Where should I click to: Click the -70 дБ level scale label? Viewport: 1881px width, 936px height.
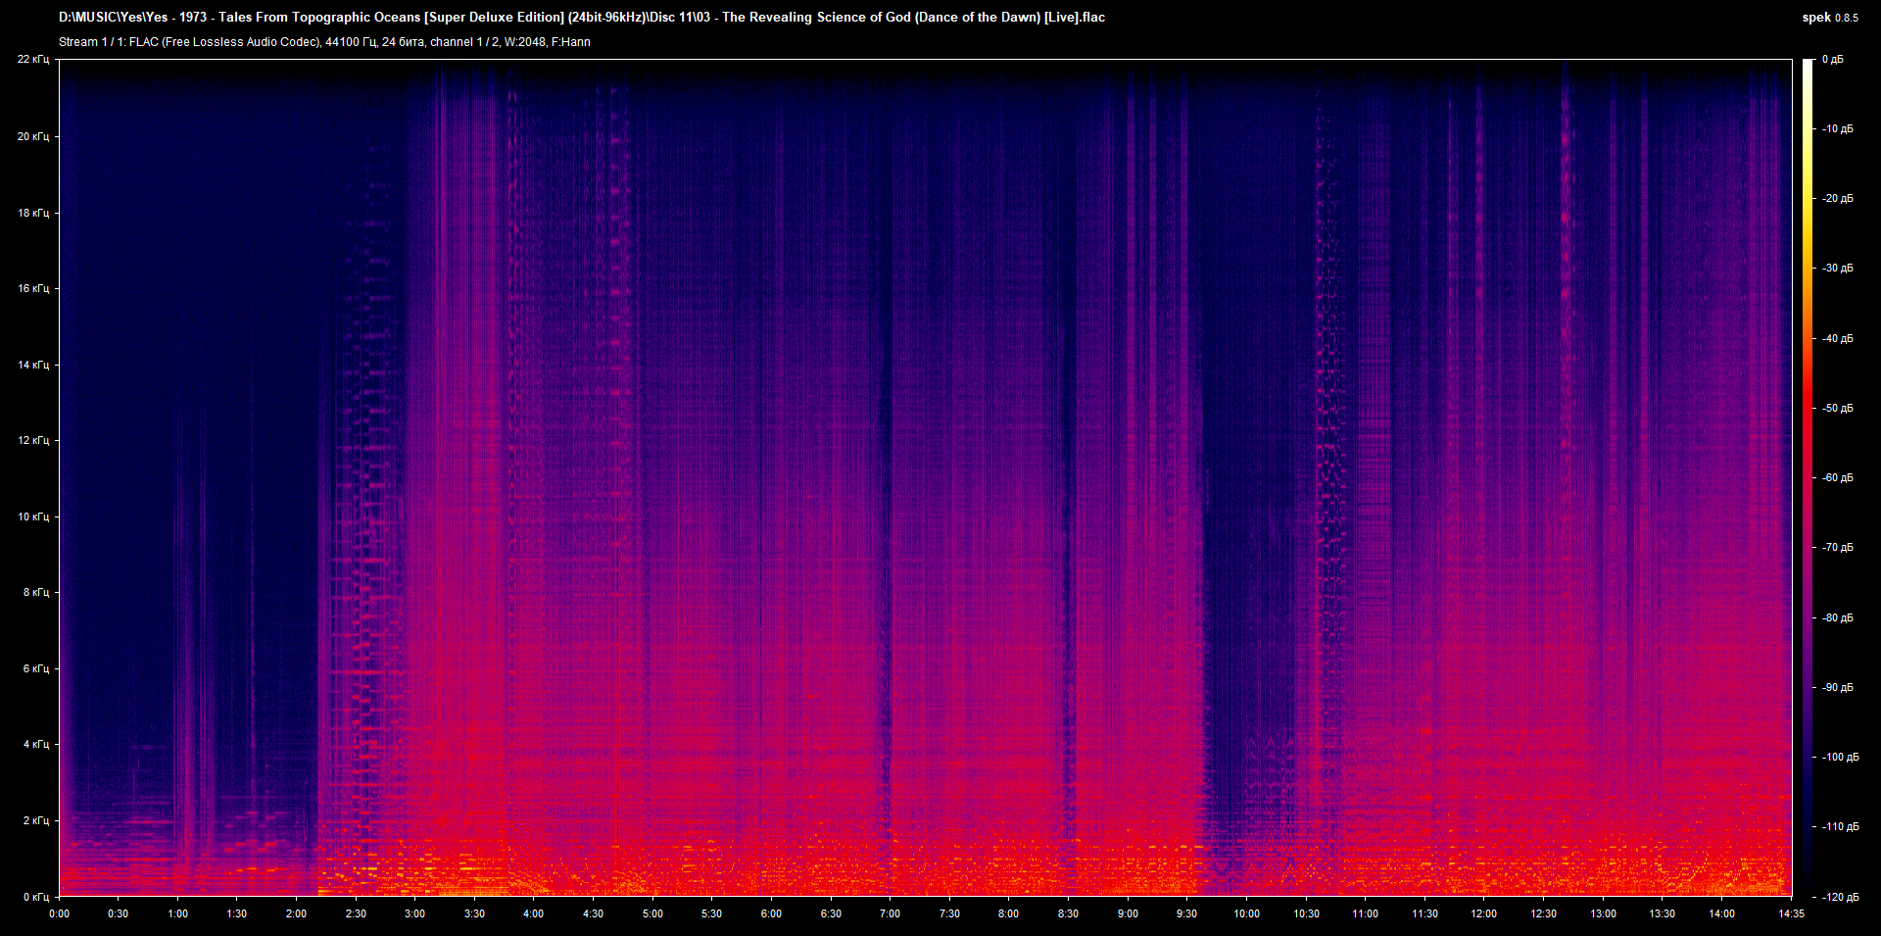pos(1837,548)
